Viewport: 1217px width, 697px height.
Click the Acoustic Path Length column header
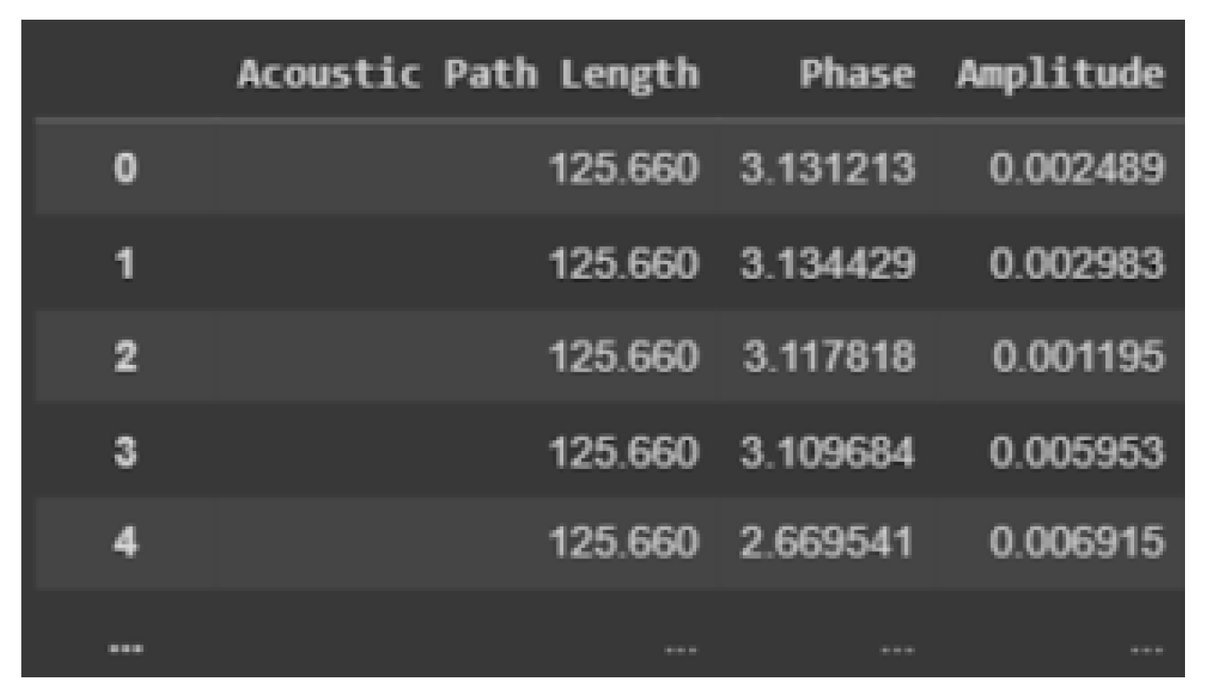(468, 75)
